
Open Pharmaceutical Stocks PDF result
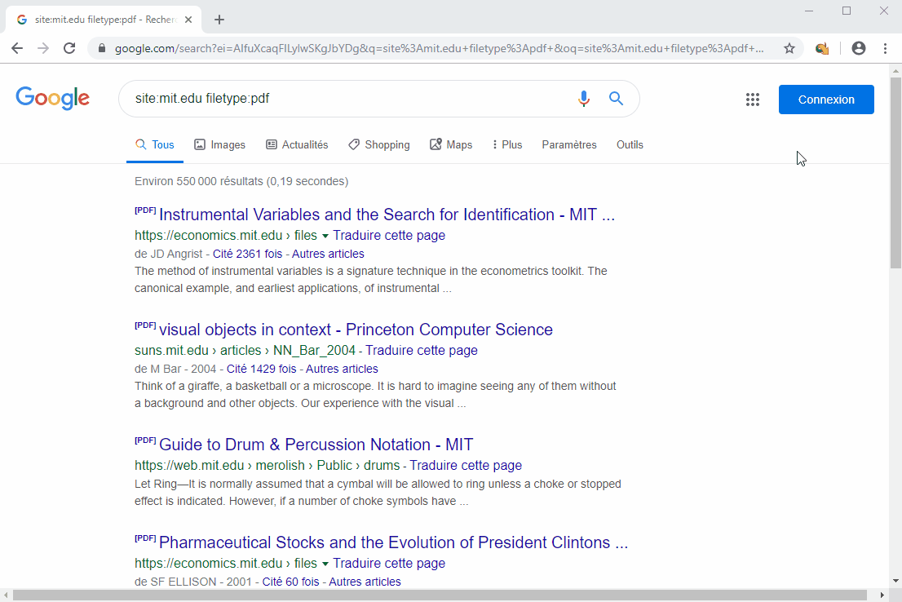point(393,542)
